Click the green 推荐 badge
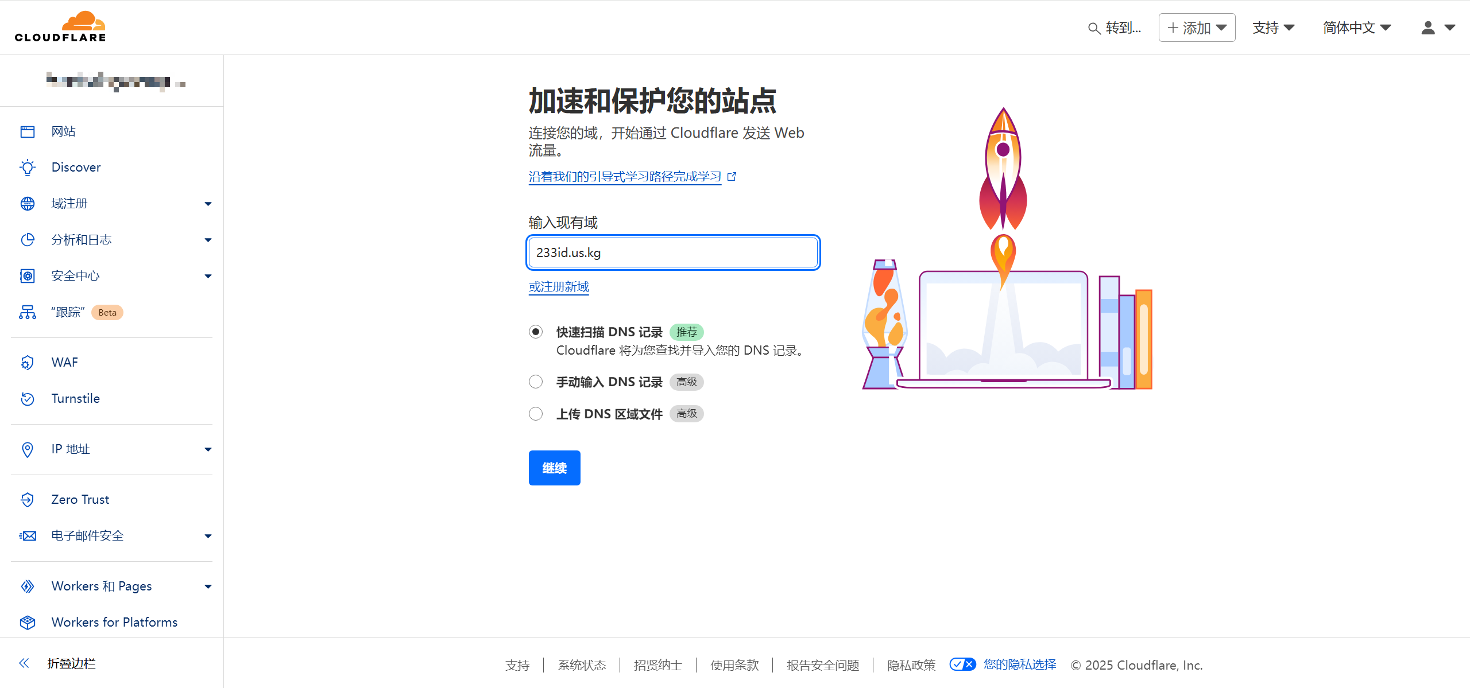This screenshot has height=688, width=1470. pos(687,332)
